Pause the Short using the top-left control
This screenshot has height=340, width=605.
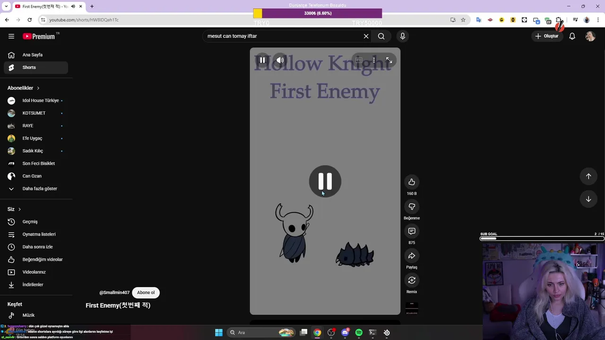262,60
